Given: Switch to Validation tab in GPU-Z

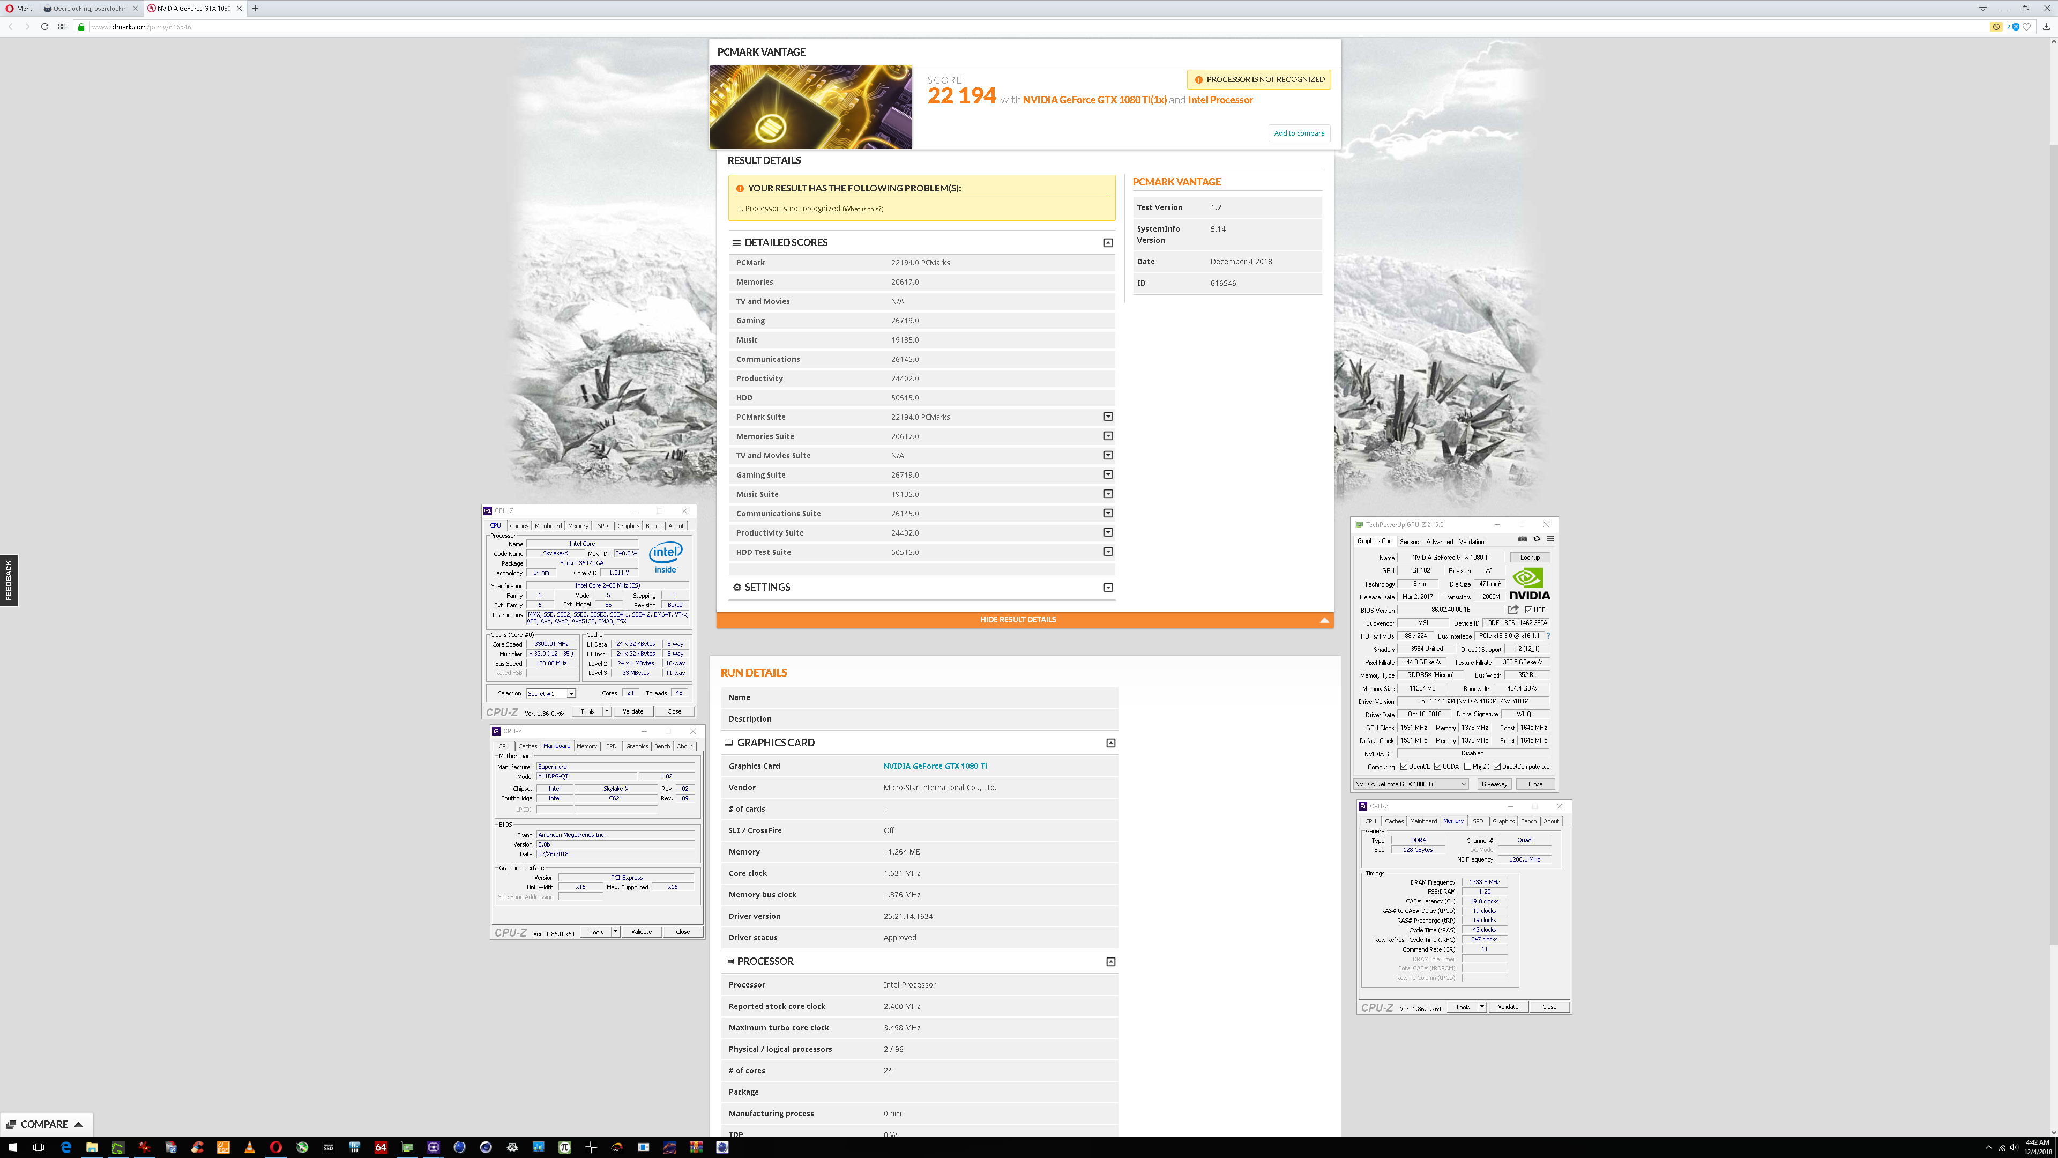Looking at the screenshot, I should [x=1472, y=542].
